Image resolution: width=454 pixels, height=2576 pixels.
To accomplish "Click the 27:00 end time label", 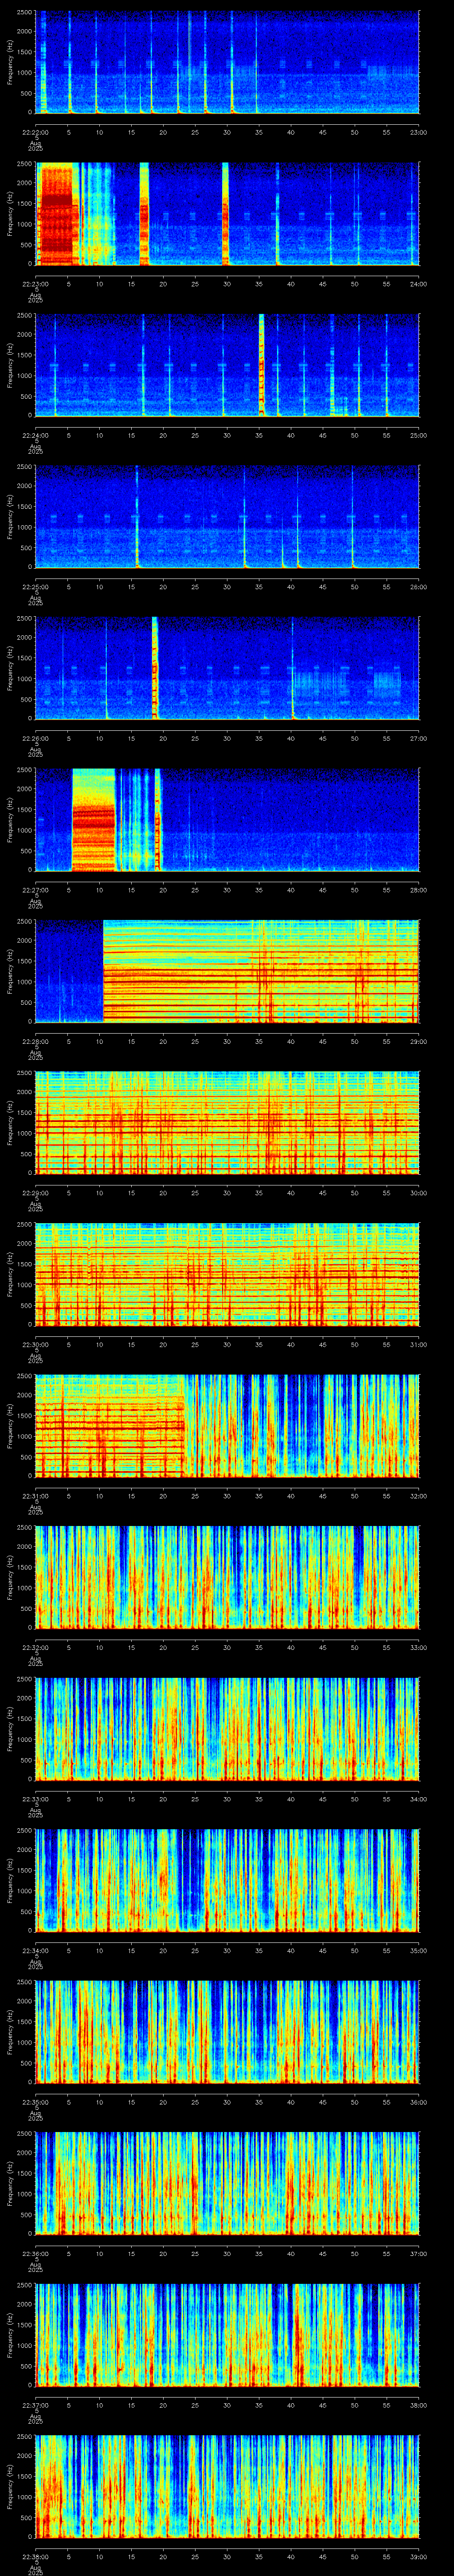I will 418,738.
